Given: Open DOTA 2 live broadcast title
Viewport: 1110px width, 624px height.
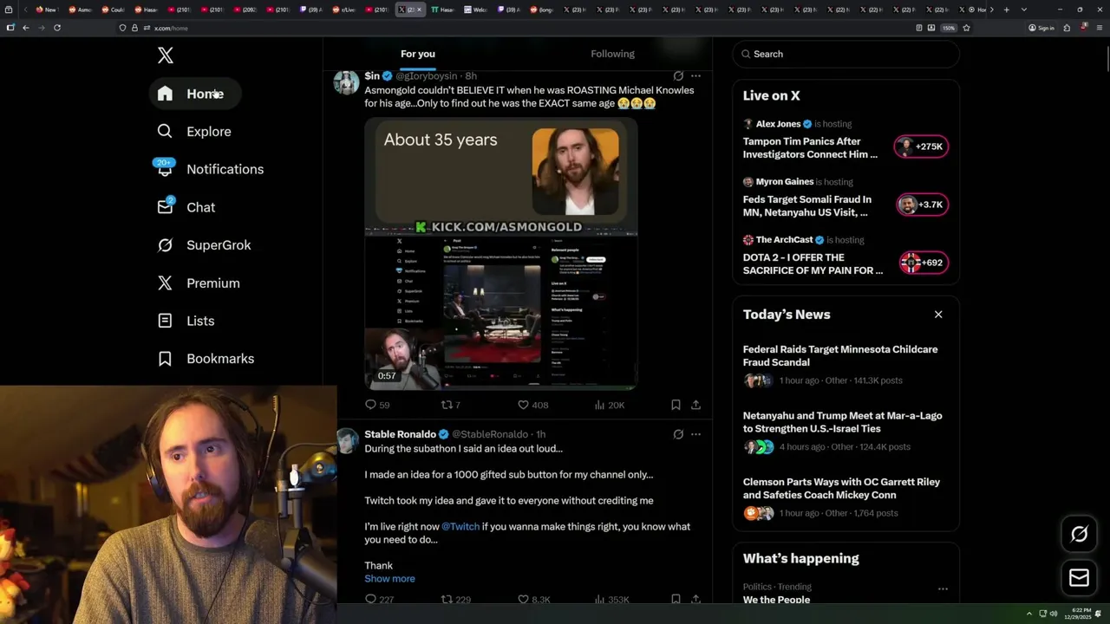Looking at the screenshot, I should pos(813,263).
